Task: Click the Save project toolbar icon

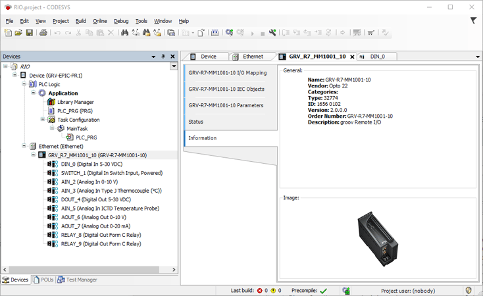Action: tap(29, 33)
